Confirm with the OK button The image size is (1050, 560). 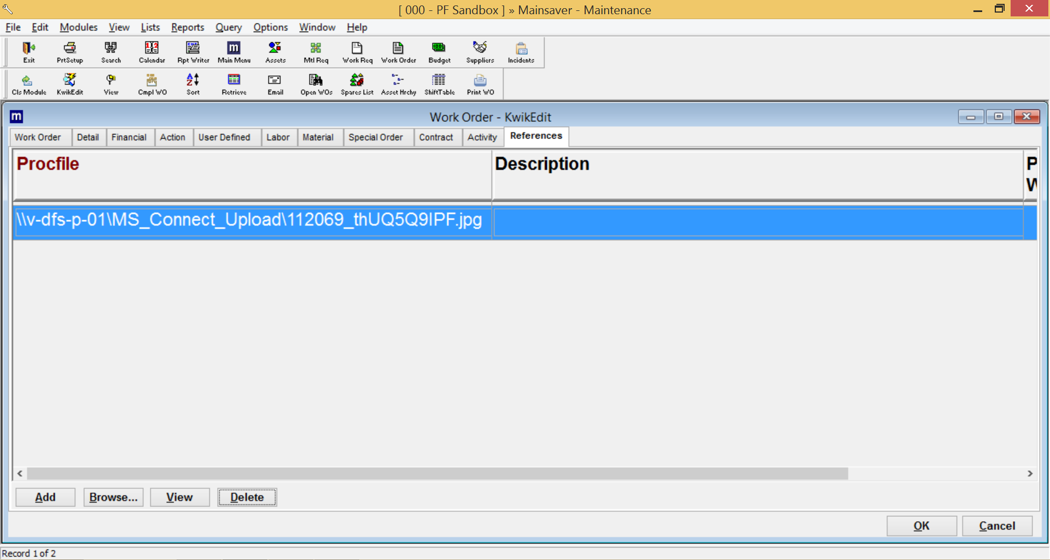pyautogui.click(x=921, y=526)
